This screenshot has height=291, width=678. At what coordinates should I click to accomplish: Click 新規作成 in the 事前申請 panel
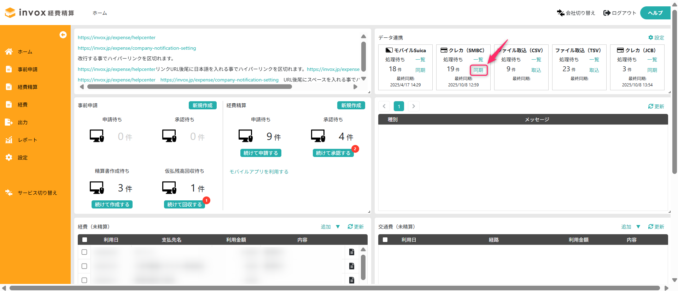(202, 105)
